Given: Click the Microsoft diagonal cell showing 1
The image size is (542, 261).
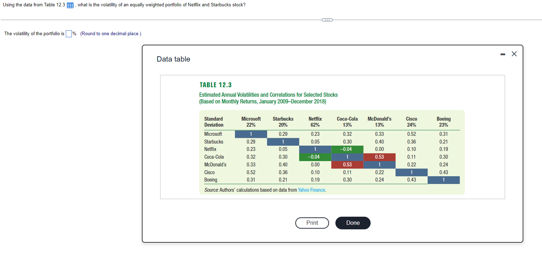Looking at the screenshot, I should coord(251,134).
